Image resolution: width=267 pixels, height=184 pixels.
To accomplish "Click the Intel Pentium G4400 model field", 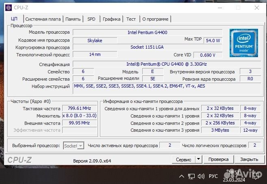I will click(148, 32).
